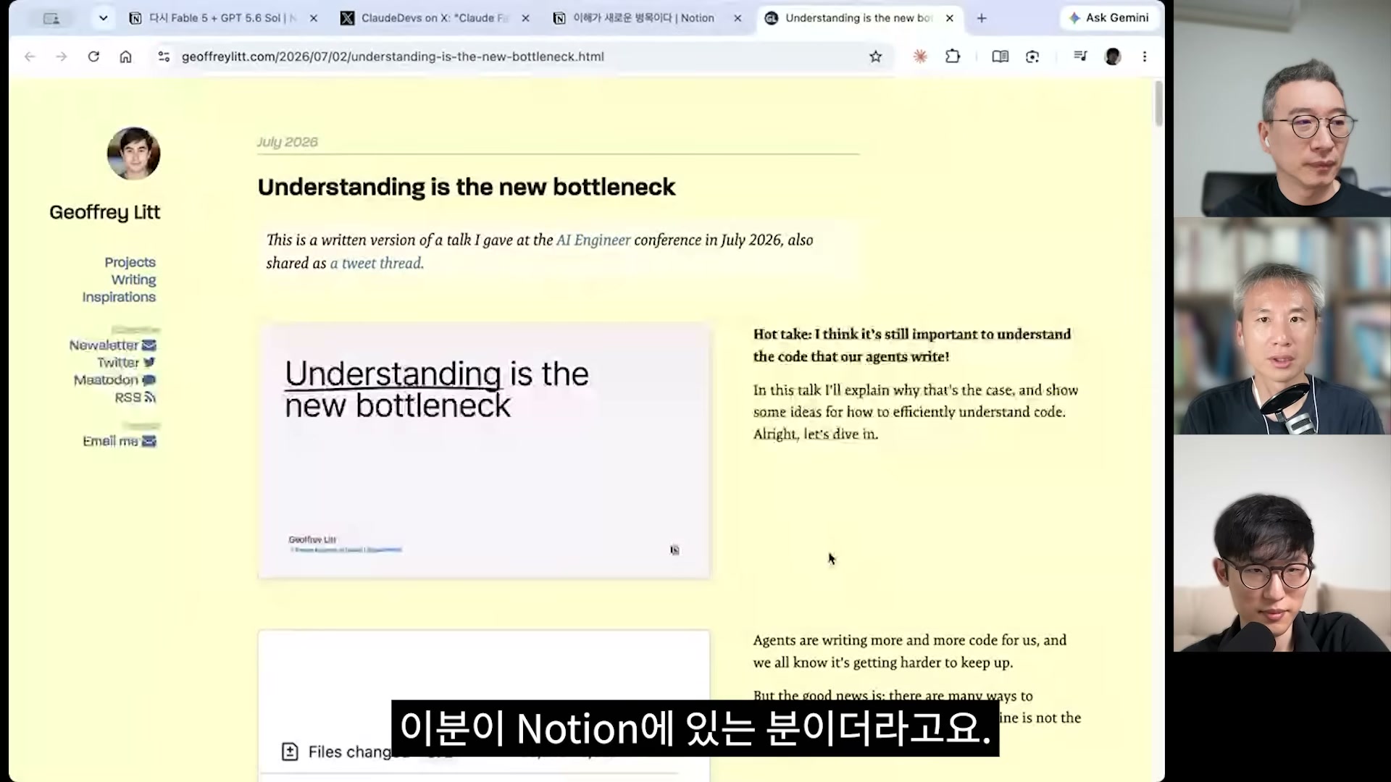This screenshot has height=782, width=1391.
Task: Open media controls in toolbar
Action: point(1080,56)
